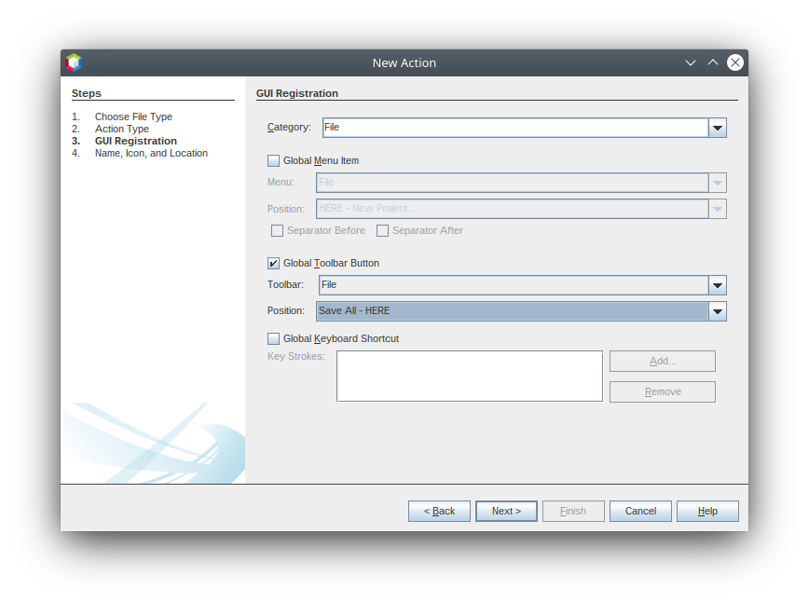Click the Next button
This screenshot has height=603, width=809.
click(506, 511)
